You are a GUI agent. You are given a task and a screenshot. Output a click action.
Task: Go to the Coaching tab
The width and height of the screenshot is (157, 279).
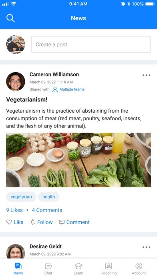point(109,269)
